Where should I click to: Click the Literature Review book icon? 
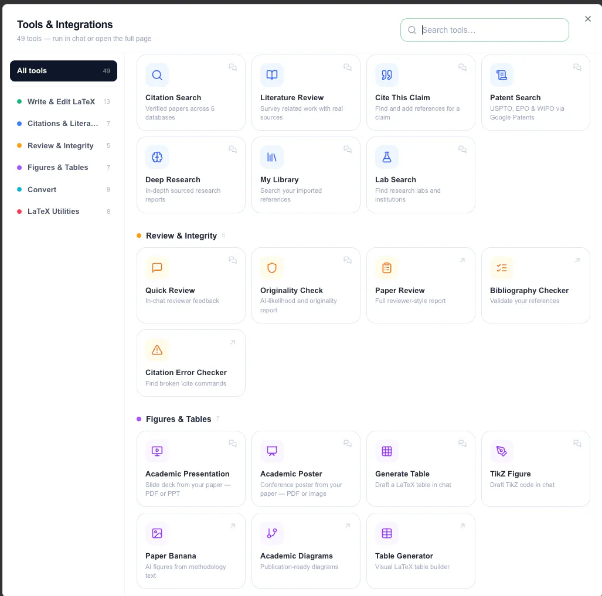pyautogui.click(x=272, y=75)
